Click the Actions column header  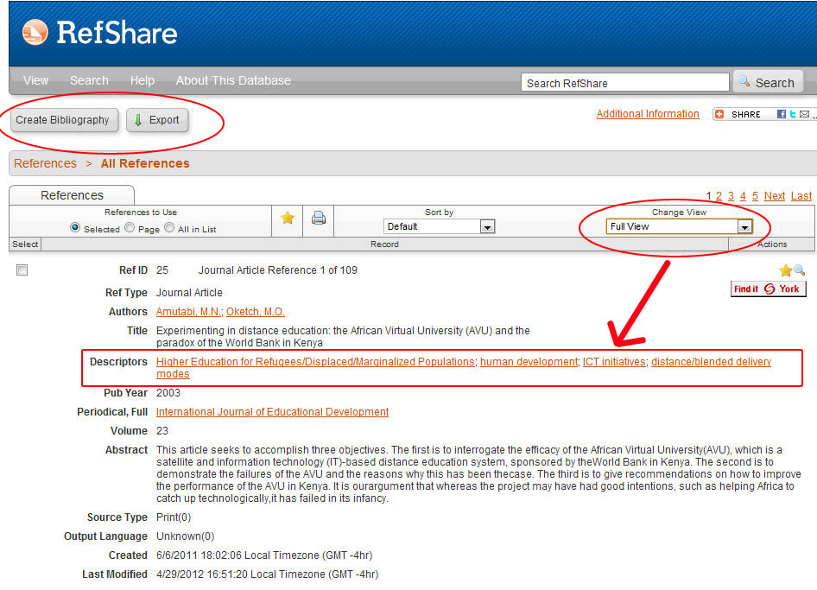click(x=772, y=244)
